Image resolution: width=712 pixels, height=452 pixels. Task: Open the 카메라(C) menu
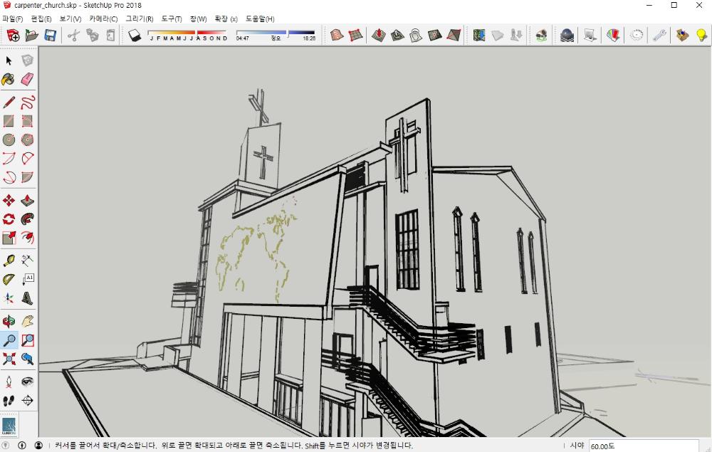pyautogui.click(x=103, y=19)
